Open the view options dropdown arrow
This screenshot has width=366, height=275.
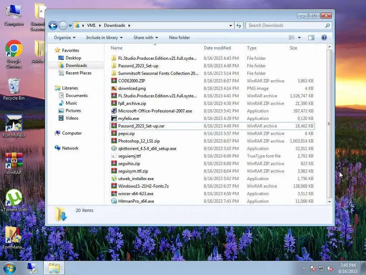pos(299,38)
